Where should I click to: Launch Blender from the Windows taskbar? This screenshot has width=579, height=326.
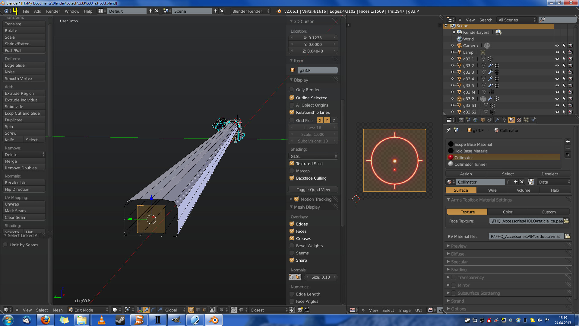pyautogui.click(x=214, y=320)
